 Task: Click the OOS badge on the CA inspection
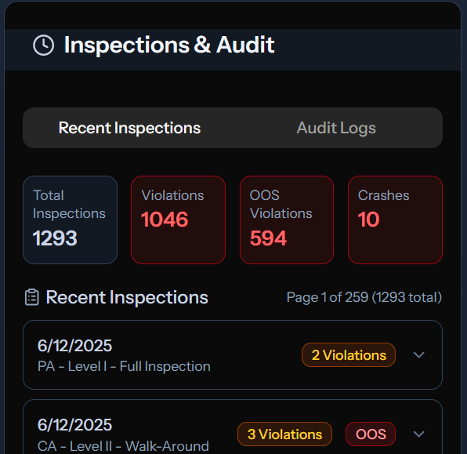coord(371,434)
